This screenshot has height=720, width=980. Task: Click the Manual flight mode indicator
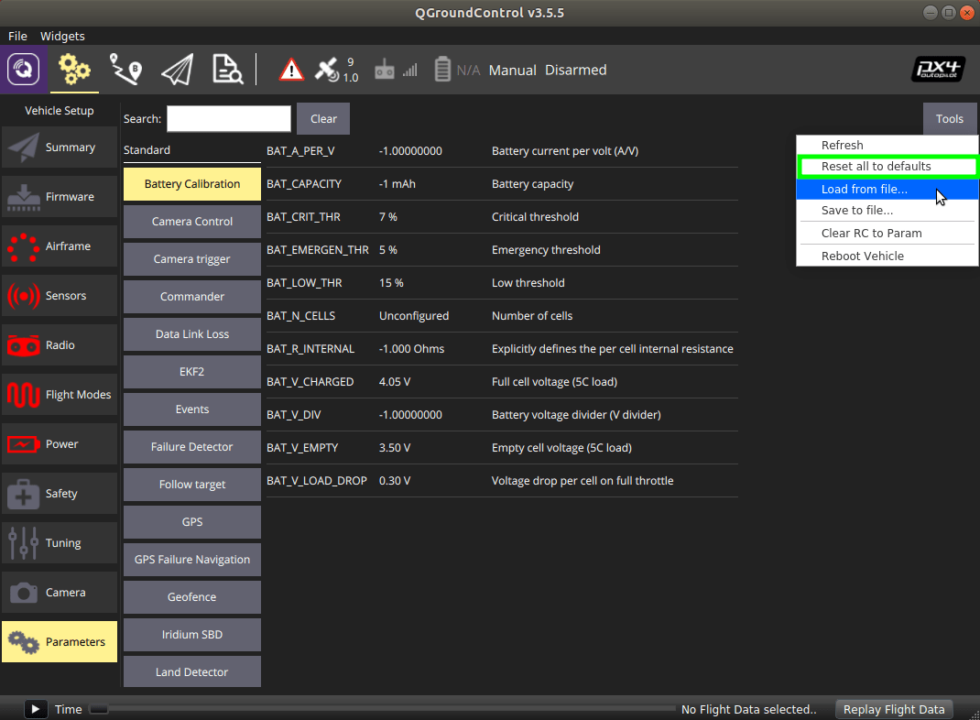tap(513, 70)
